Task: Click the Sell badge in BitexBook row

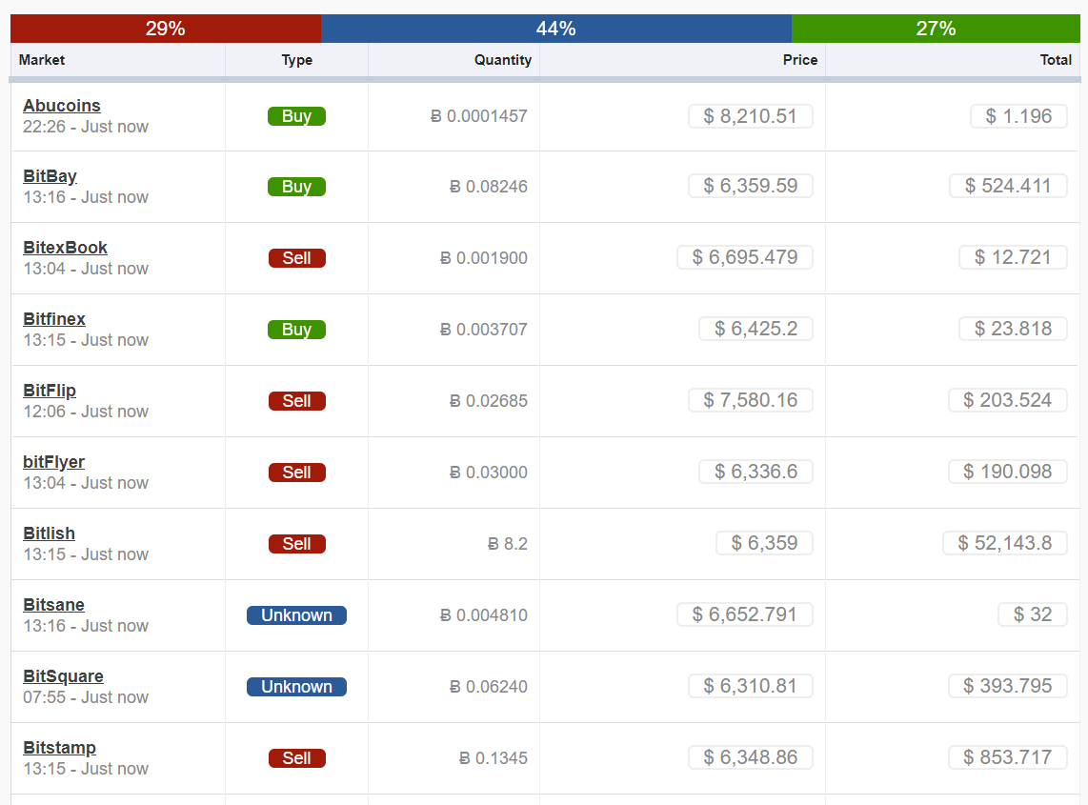Action: (x=297, y=258)
